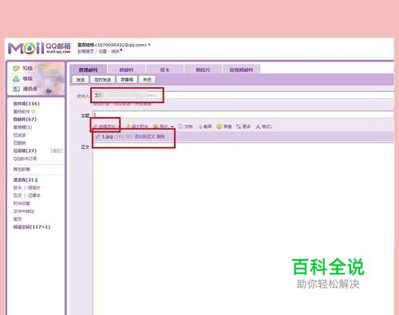The image size is (399, 315).
Task: Click the QQ Mail logo
Action: (39, 48)
